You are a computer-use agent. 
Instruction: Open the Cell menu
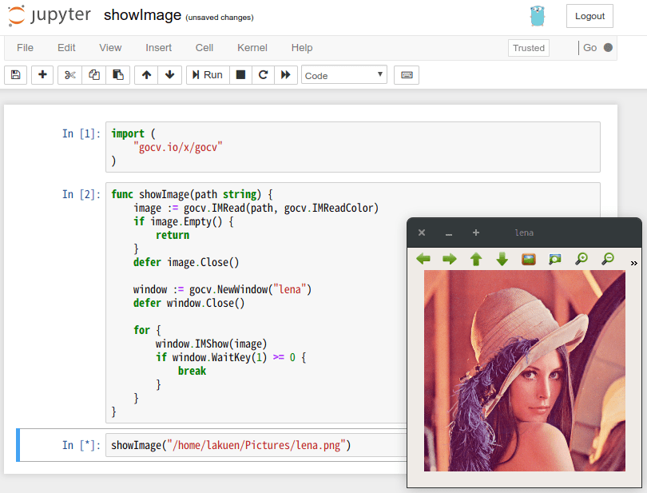coord(204,48)
